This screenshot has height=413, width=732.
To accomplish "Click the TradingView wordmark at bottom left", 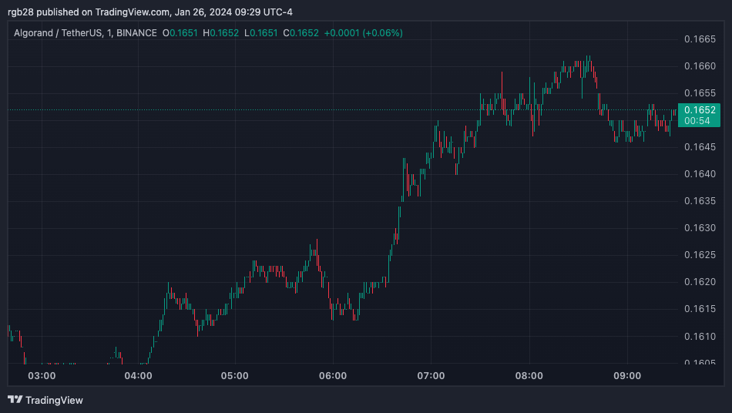I will (54, 400).
